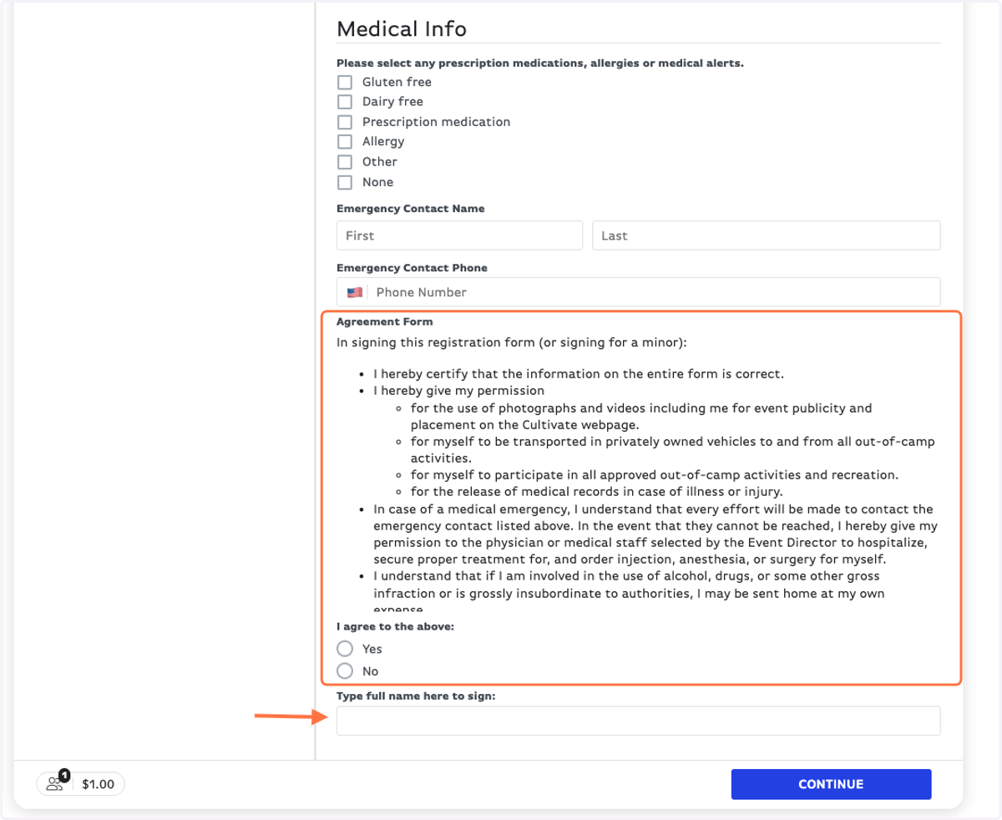Click the Agreement Form label
This screenshot has width=1002, height=820.
[x=385, y=321]
